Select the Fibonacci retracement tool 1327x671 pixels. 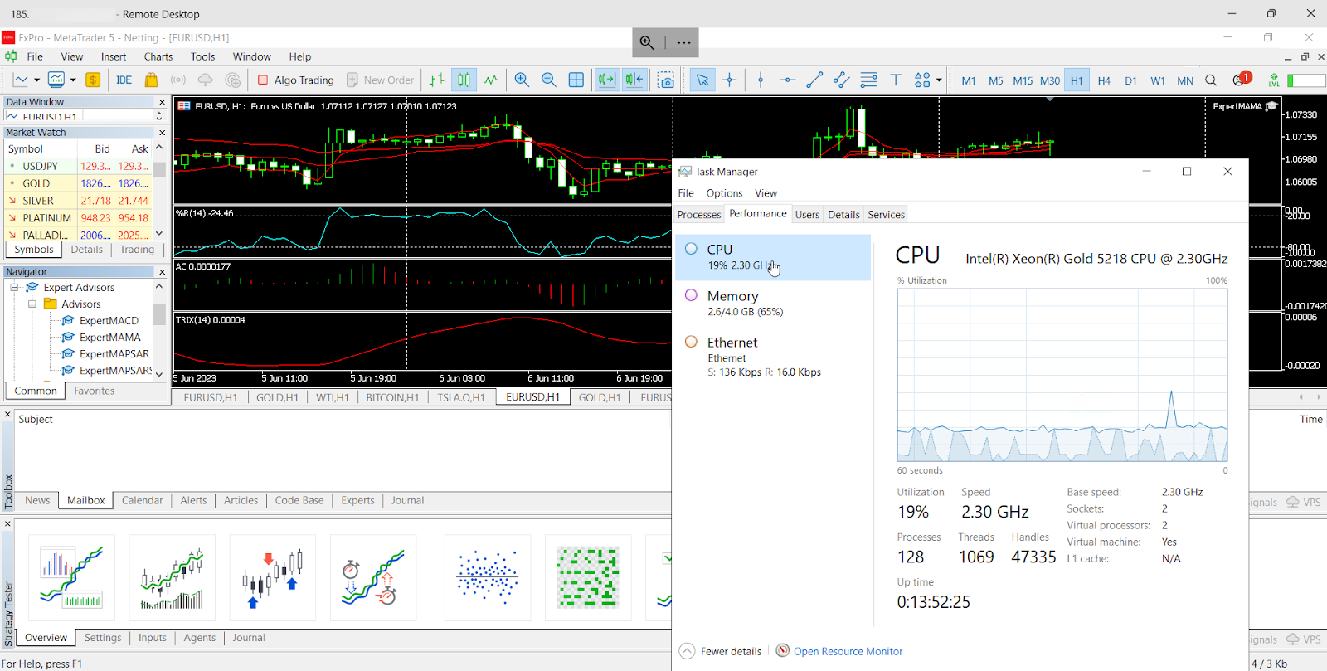868,80
